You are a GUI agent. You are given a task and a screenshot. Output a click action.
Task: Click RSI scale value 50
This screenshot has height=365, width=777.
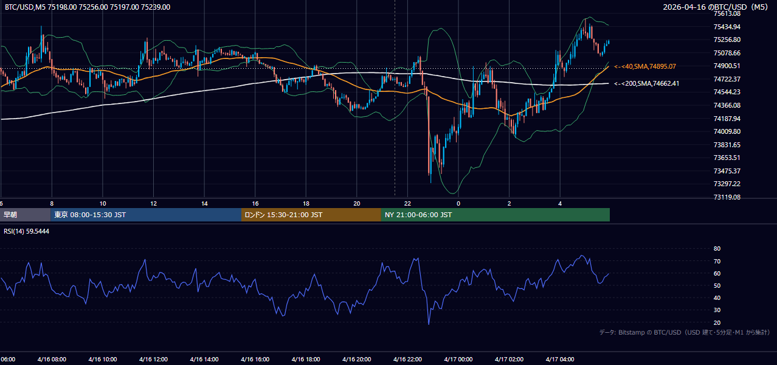click(x=717, y=285)
